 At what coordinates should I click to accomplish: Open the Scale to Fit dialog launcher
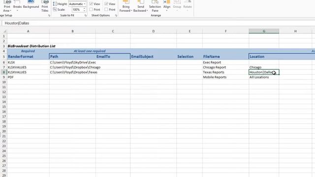tap(85, 15)
